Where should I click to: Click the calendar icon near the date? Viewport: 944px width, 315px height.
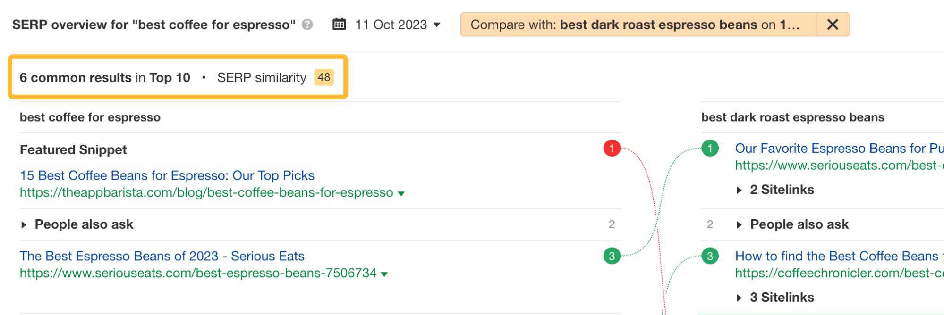[339, 24]
